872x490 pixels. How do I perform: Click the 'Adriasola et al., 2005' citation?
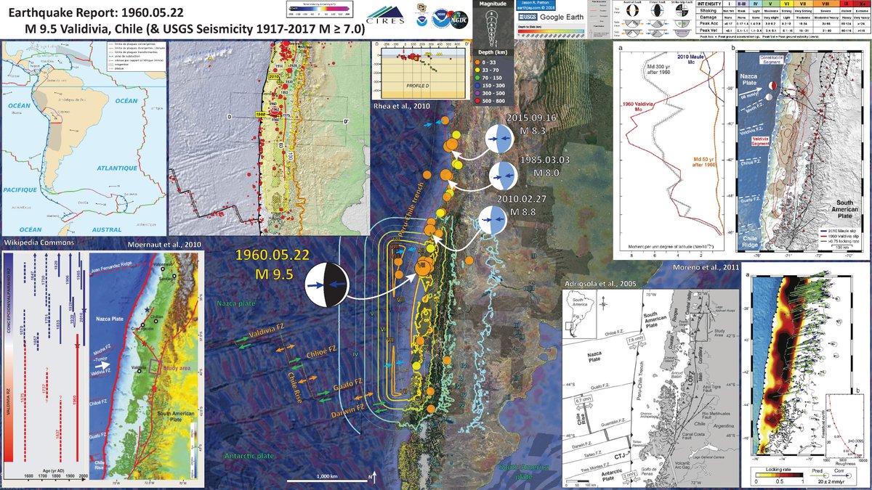pyautogui.click(x=599, y=285)
